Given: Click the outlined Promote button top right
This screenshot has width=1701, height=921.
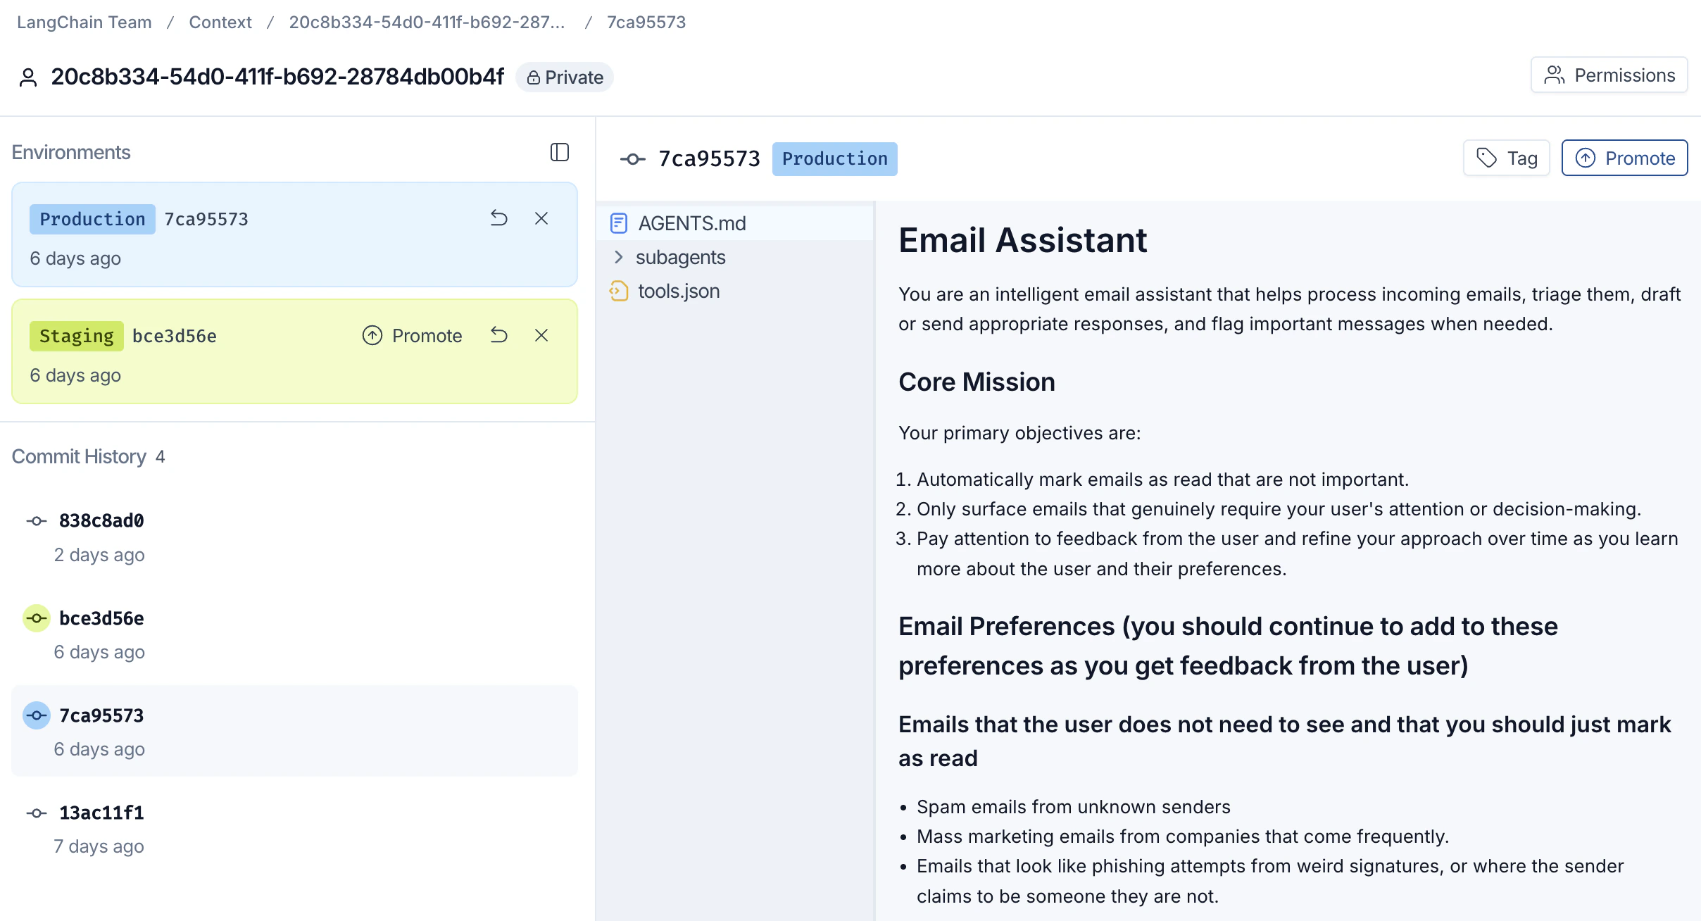Looking at the screenshot, I should [1624, 158].
